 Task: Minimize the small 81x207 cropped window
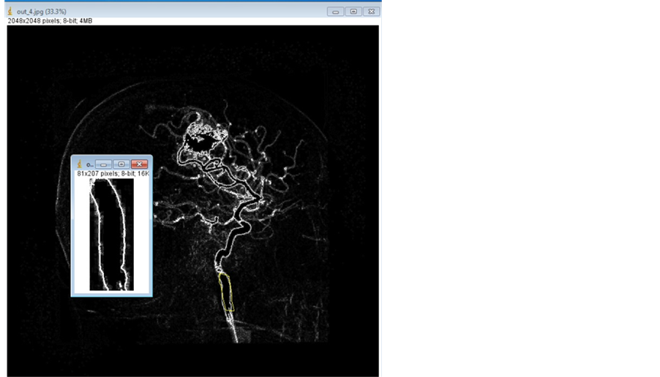(103, 164)
